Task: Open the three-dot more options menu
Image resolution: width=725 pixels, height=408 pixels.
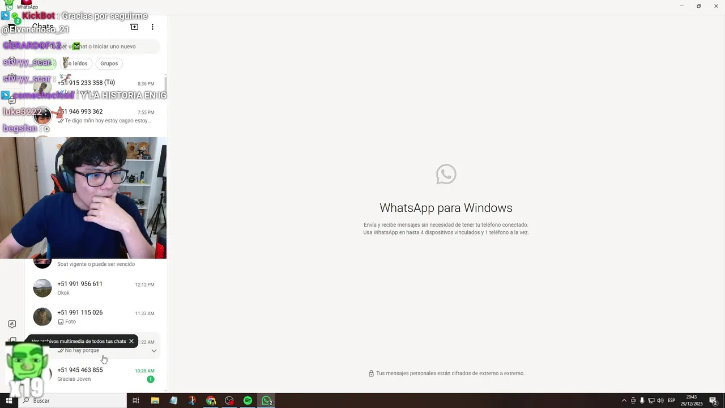Action: tap(152, 27)
